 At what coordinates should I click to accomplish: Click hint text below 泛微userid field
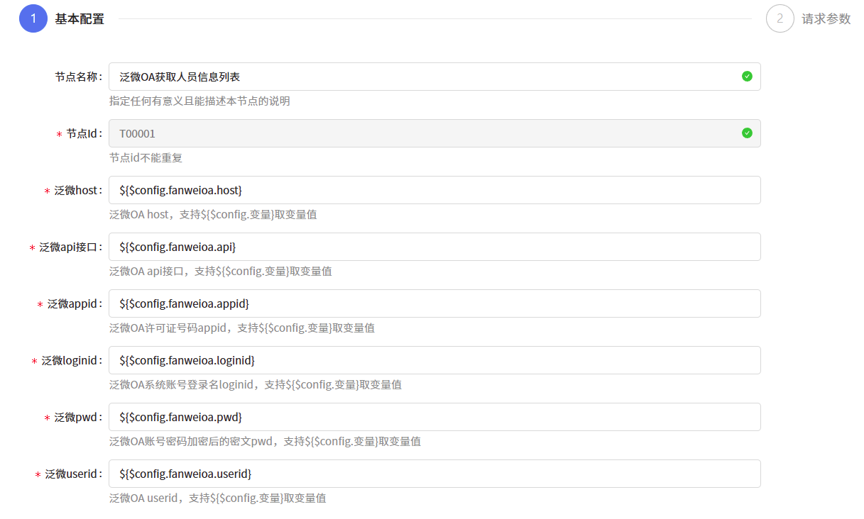click(x=217, y=498)
